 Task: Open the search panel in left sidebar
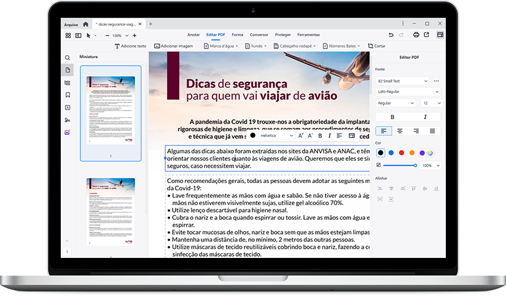tap(68, 57)
